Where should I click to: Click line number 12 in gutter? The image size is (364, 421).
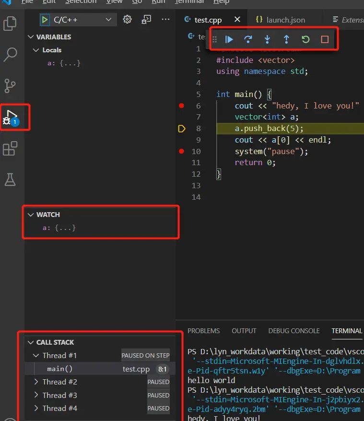click(196, 174)
